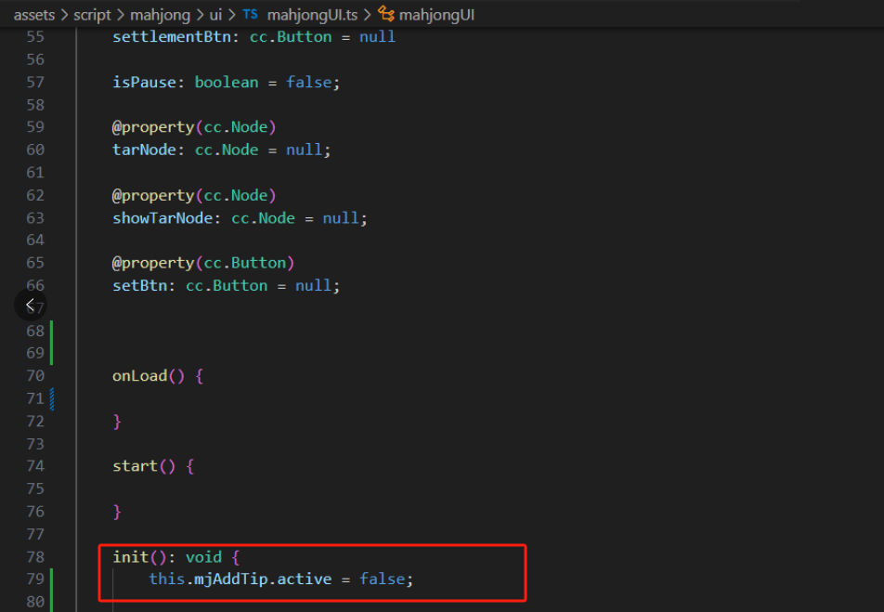Click the 'showTarNode' property name
Image resolution: width=884 pixels, height=612 pixels.
(x=162, y=218)
